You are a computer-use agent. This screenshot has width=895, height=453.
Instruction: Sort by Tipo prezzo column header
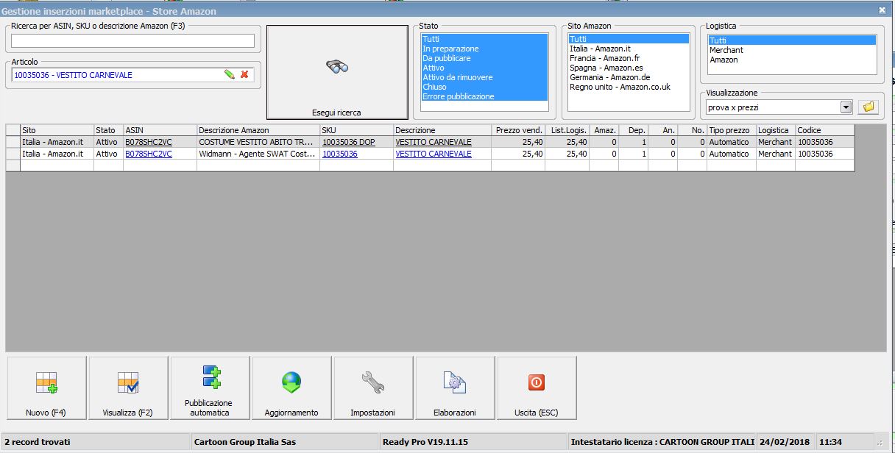[x=732, y=130]
